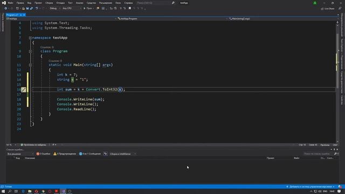
Task: Open the Сборка и IntelliSense dropdown
Action: tap(123, 154)
